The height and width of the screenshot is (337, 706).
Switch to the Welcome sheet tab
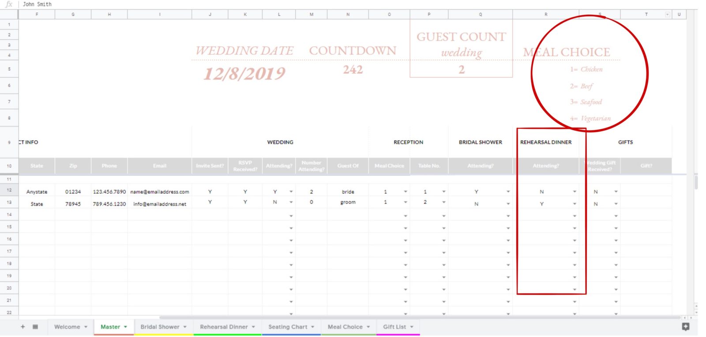(67, 327)
